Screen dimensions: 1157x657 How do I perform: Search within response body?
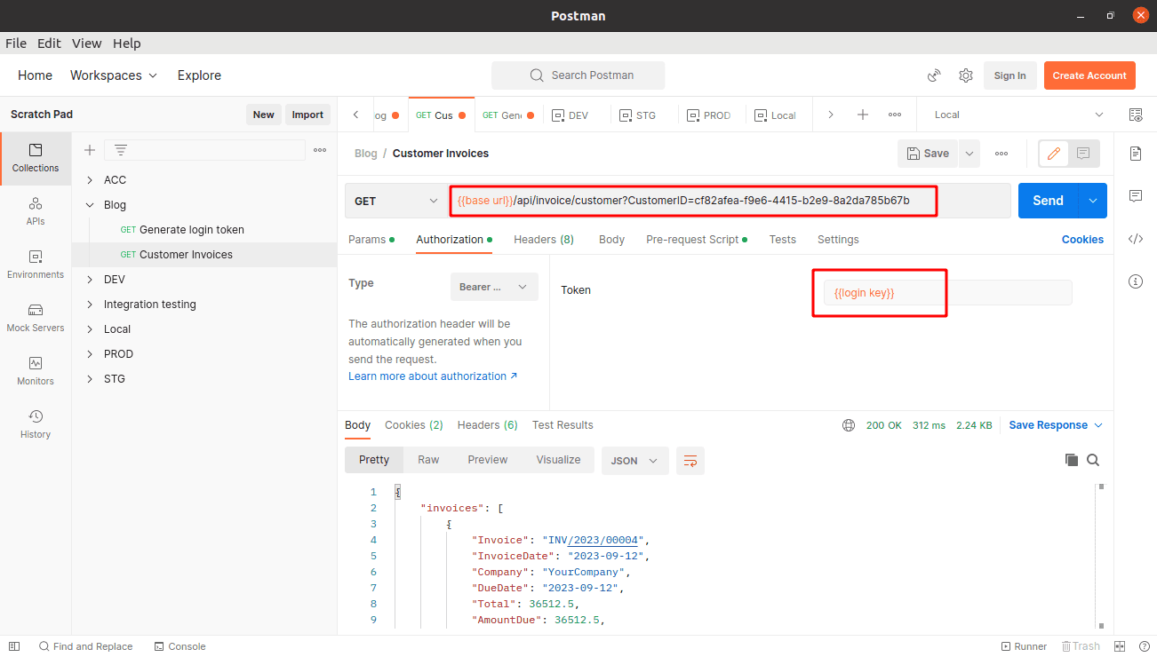click(1093, 460)
